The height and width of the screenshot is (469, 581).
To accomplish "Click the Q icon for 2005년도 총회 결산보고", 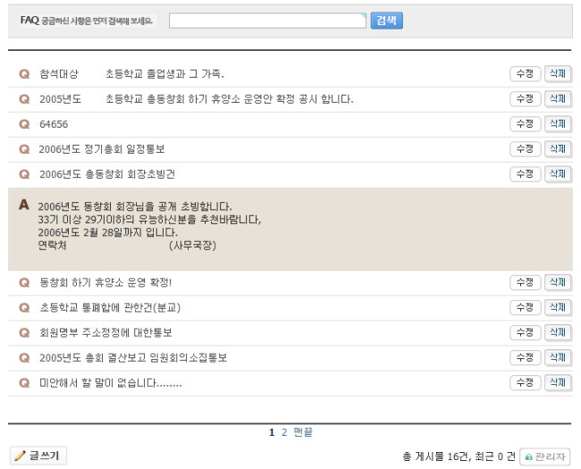I will 24,357.
